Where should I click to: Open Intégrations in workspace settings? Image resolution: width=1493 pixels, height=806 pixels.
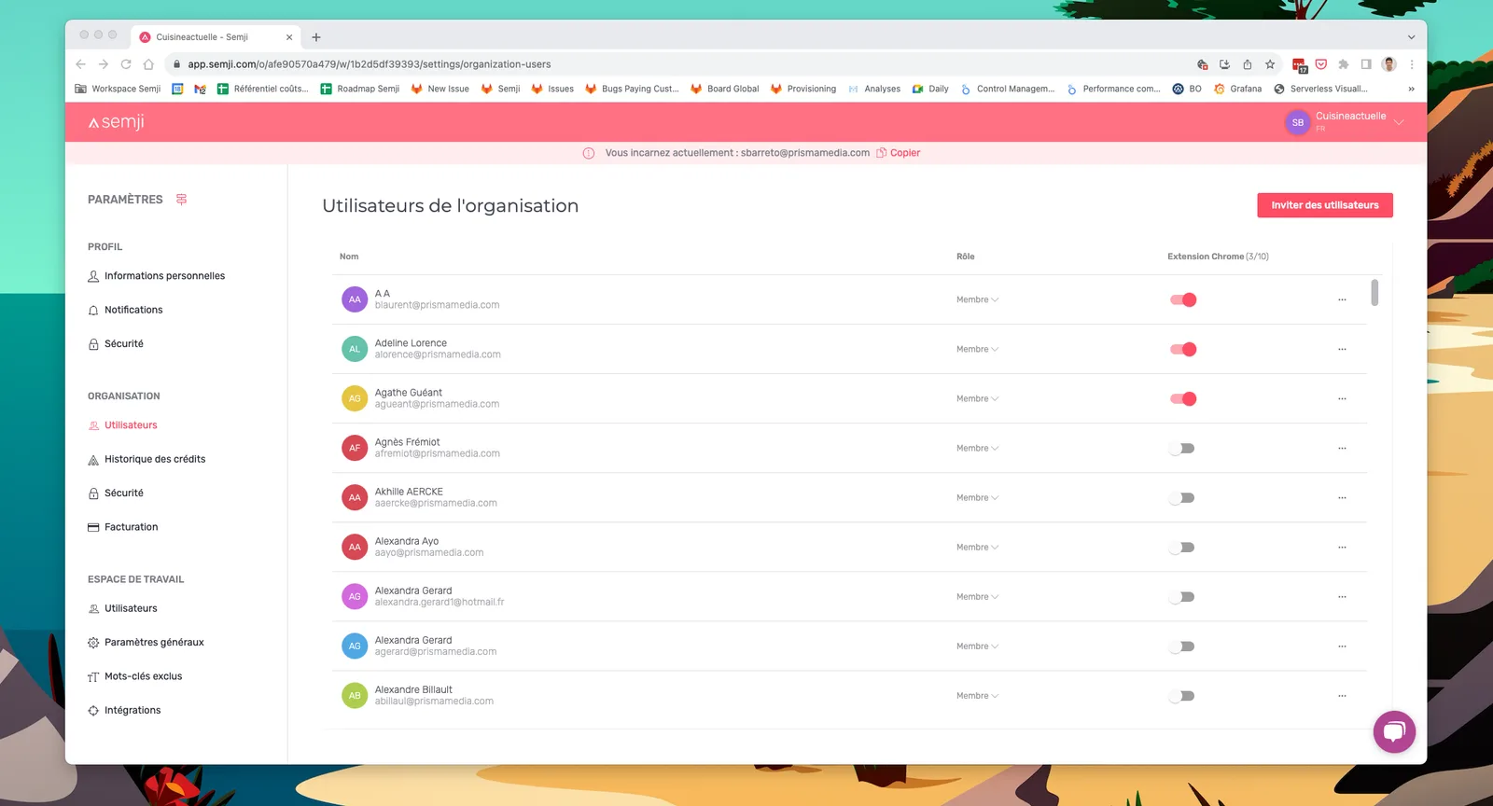coord(124,710)
